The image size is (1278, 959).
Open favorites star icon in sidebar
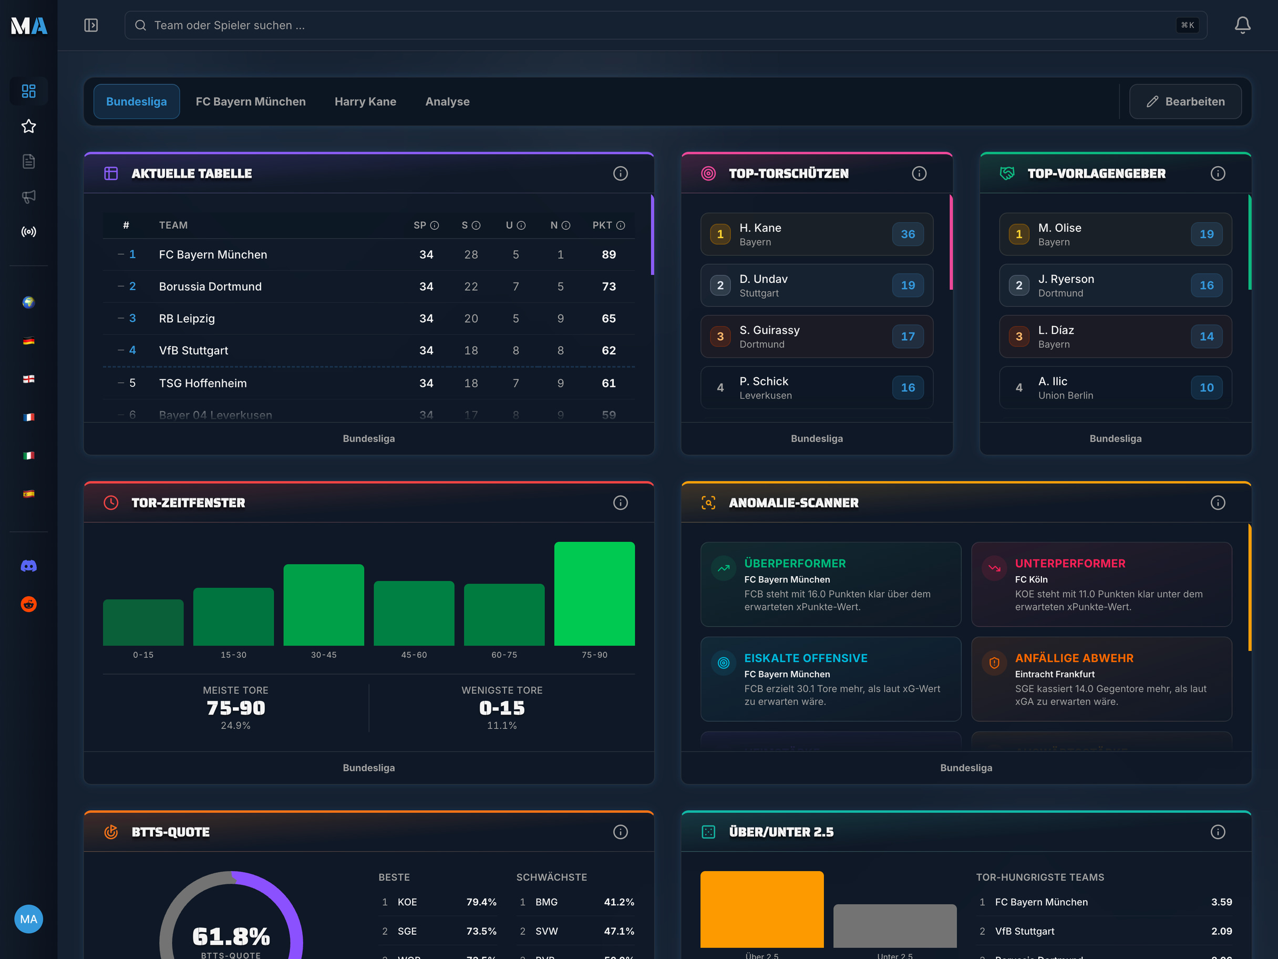[x=29, y=126]
